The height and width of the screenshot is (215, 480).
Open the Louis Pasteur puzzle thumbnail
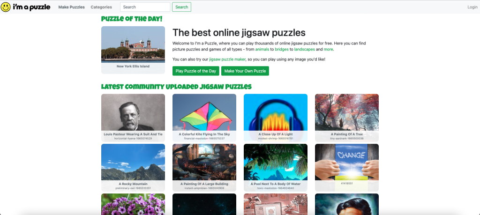(x=133, y=118)
